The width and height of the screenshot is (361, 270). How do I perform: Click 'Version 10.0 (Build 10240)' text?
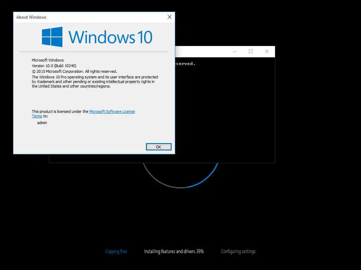(x=54, y=66)
